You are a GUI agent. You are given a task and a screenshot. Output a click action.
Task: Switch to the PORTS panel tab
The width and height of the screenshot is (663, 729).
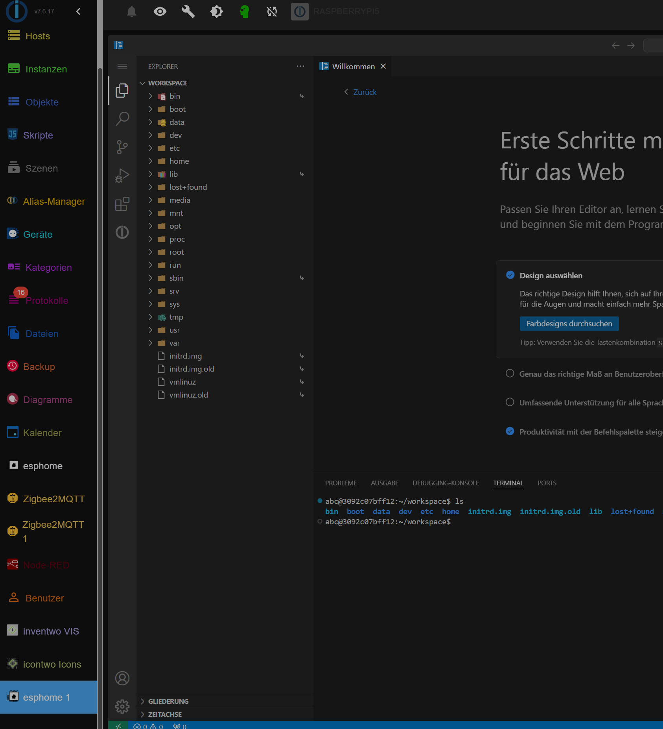click(547, 483)
